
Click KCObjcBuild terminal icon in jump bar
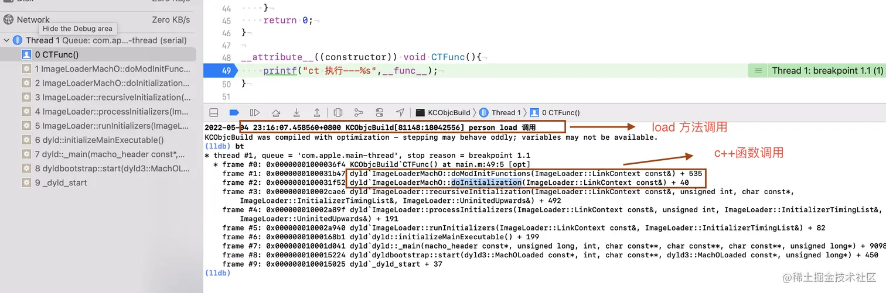point(420,113)
